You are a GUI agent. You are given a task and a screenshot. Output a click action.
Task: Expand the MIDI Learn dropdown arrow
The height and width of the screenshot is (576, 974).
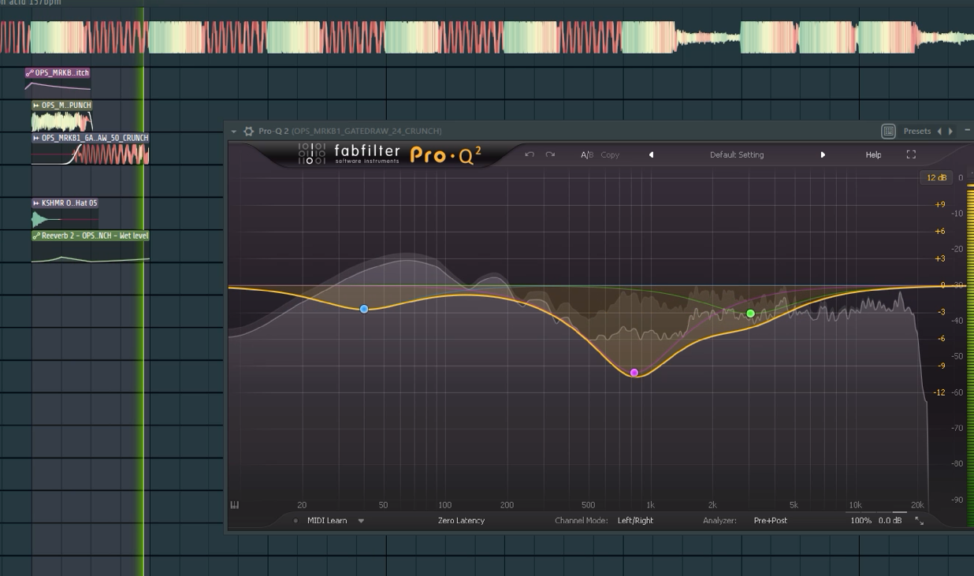tap(361, 521)
